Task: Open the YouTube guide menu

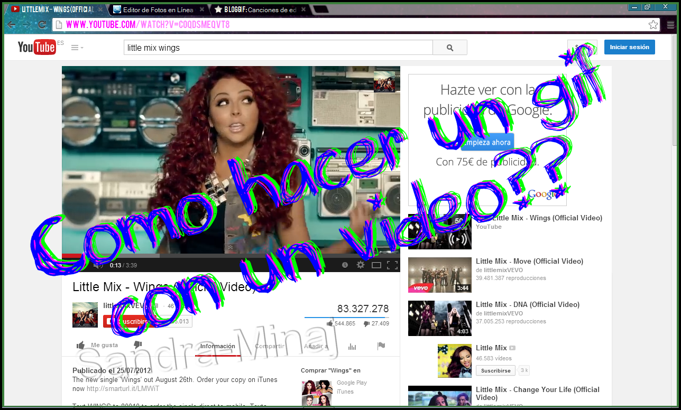Action: pyautogui.click(x=77, y=48)
